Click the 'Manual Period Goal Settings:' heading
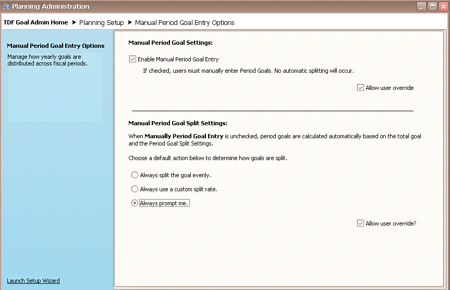 pyautogui.click(x=171, y=43)
